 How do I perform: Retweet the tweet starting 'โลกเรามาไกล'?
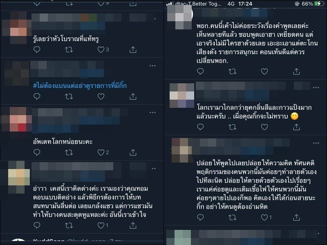pyautogui.click(x=232, y=127)
